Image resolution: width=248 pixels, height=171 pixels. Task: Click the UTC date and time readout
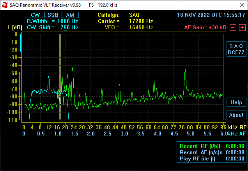(211, 15)
